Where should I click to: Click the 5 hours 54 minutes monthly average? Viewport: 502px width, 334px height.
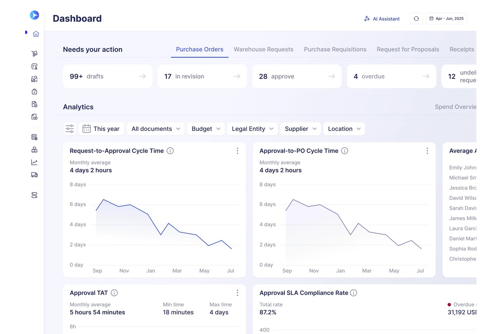click(97, 312)
